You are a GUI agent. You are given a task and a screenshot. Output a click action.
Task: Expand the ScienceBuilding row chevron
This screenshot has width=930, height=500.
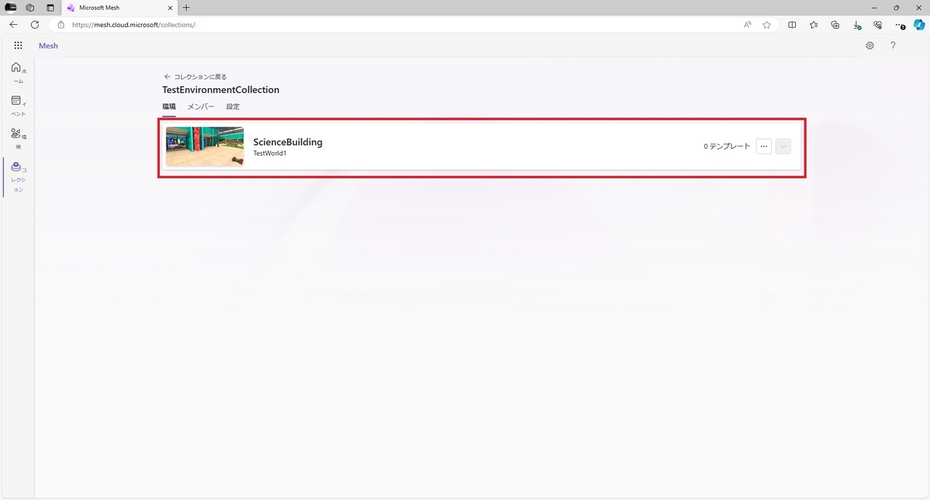783,147
